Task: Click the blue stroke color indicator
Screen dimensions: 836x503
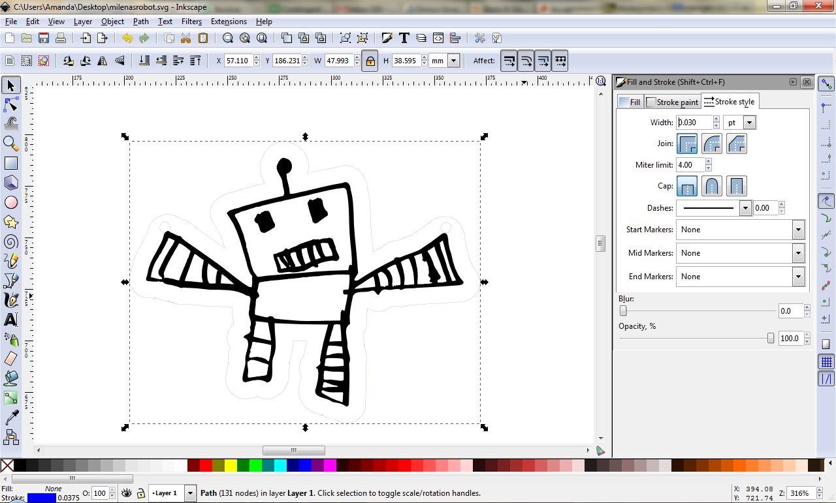Action: [42, 498]
